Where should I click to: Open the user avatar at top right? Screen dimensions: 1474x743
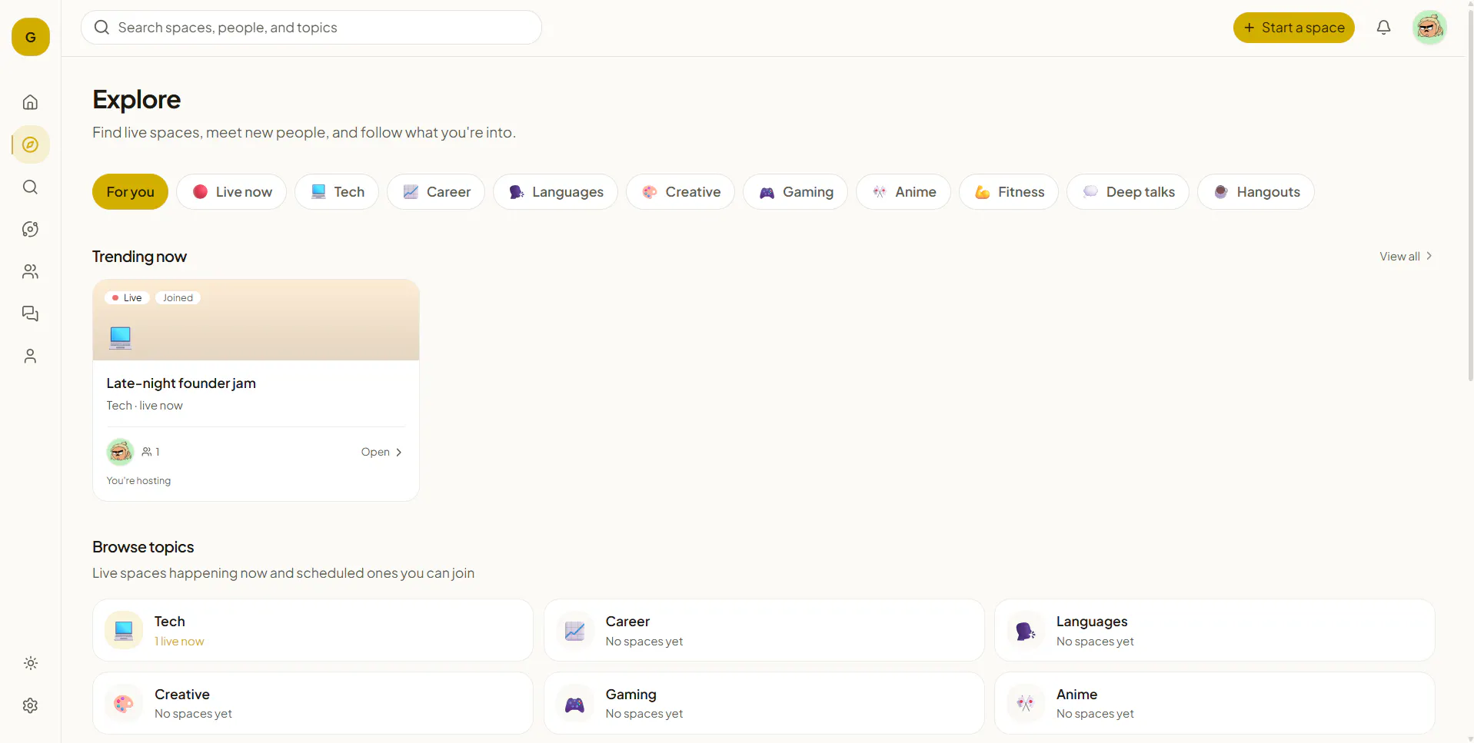tap(1429, 28)
